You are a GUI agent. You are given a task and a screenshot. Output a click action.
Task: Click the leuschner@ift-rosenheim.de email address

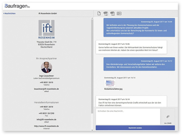[x=46, y=89]
